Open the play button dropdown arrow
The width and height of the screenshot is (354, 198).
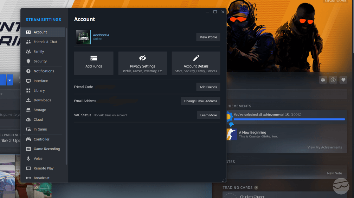click(10, 80)
